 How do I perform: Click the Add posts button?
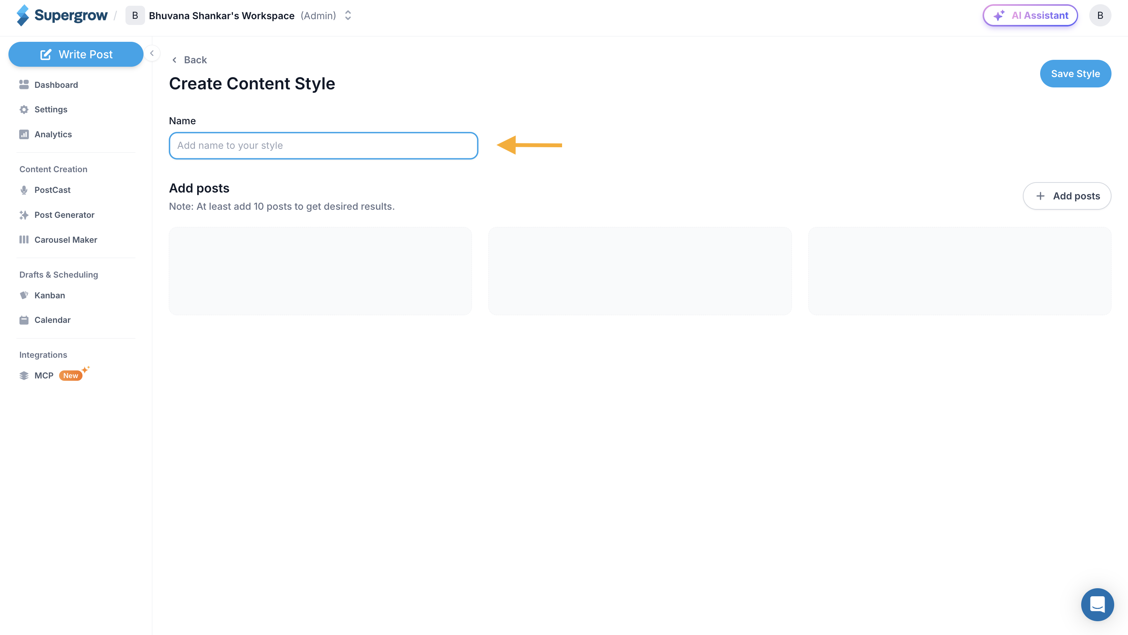click(1067, 196)
